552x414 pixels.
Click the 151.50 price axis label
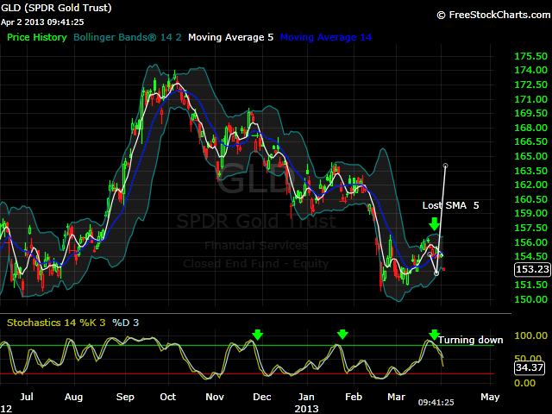(531, 285)
